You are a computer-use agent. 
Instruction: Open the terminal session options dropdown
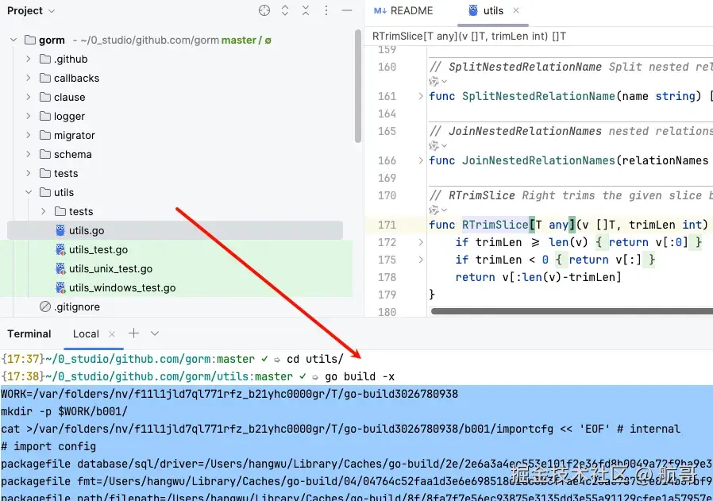click(x=155, y=333)
